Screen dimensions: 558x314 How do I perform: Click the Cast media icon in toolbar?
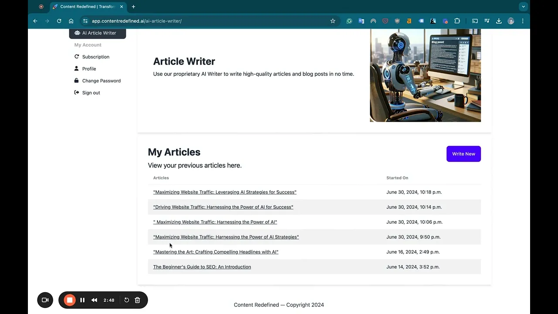click(x=475, y=21)
